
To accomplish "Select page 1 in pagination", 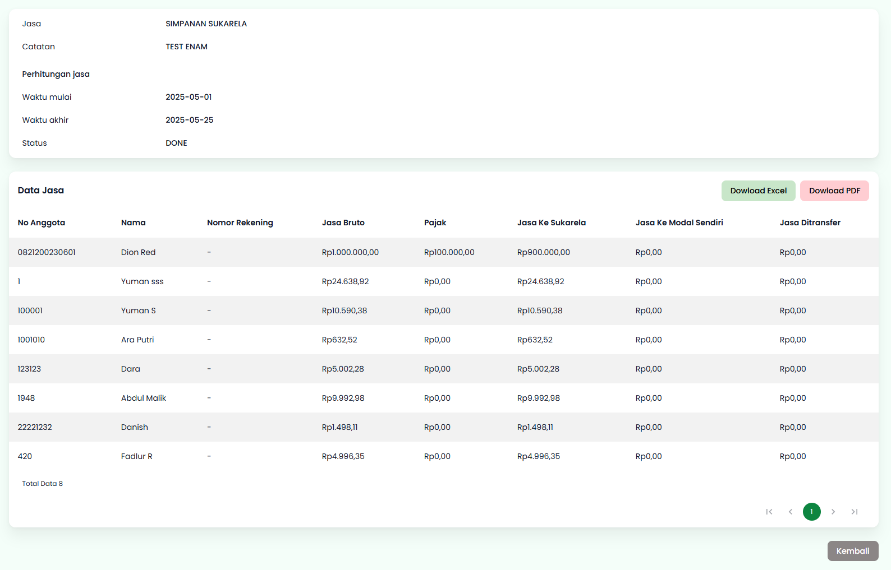I will (x=812, y=512).
